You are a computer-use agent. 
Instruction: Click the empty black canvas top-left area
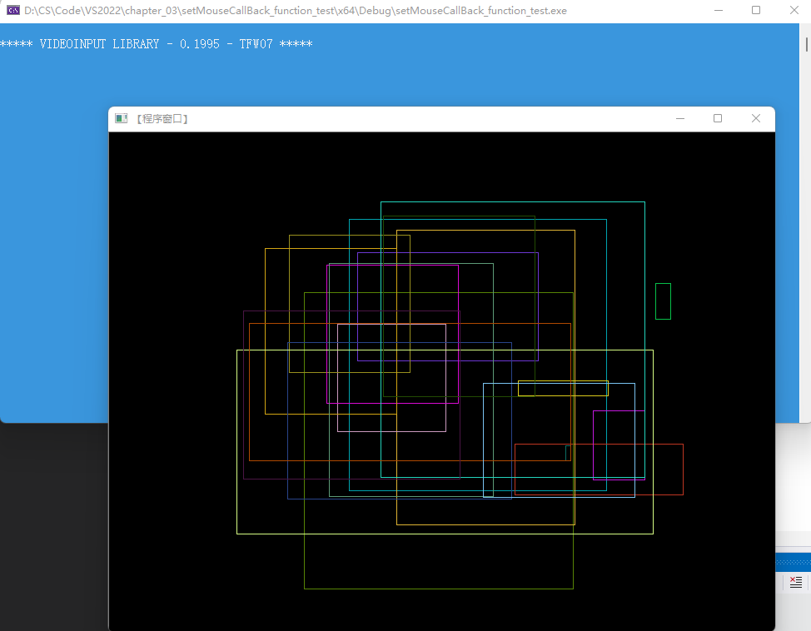[167, 183]
